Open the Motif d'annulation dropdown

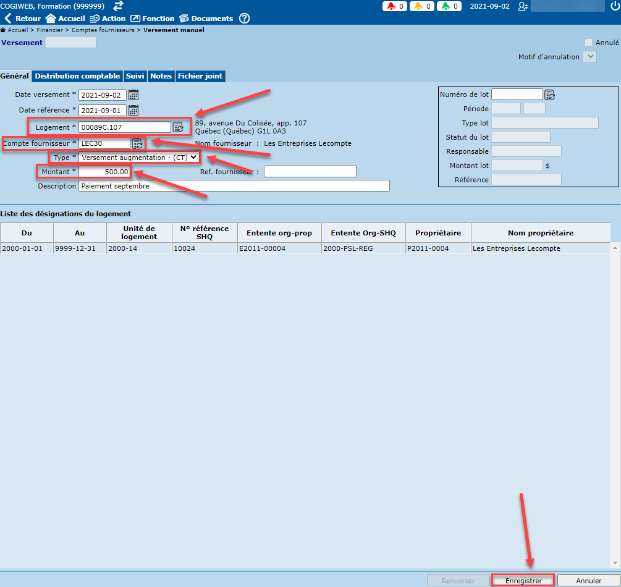coord(590,57)
